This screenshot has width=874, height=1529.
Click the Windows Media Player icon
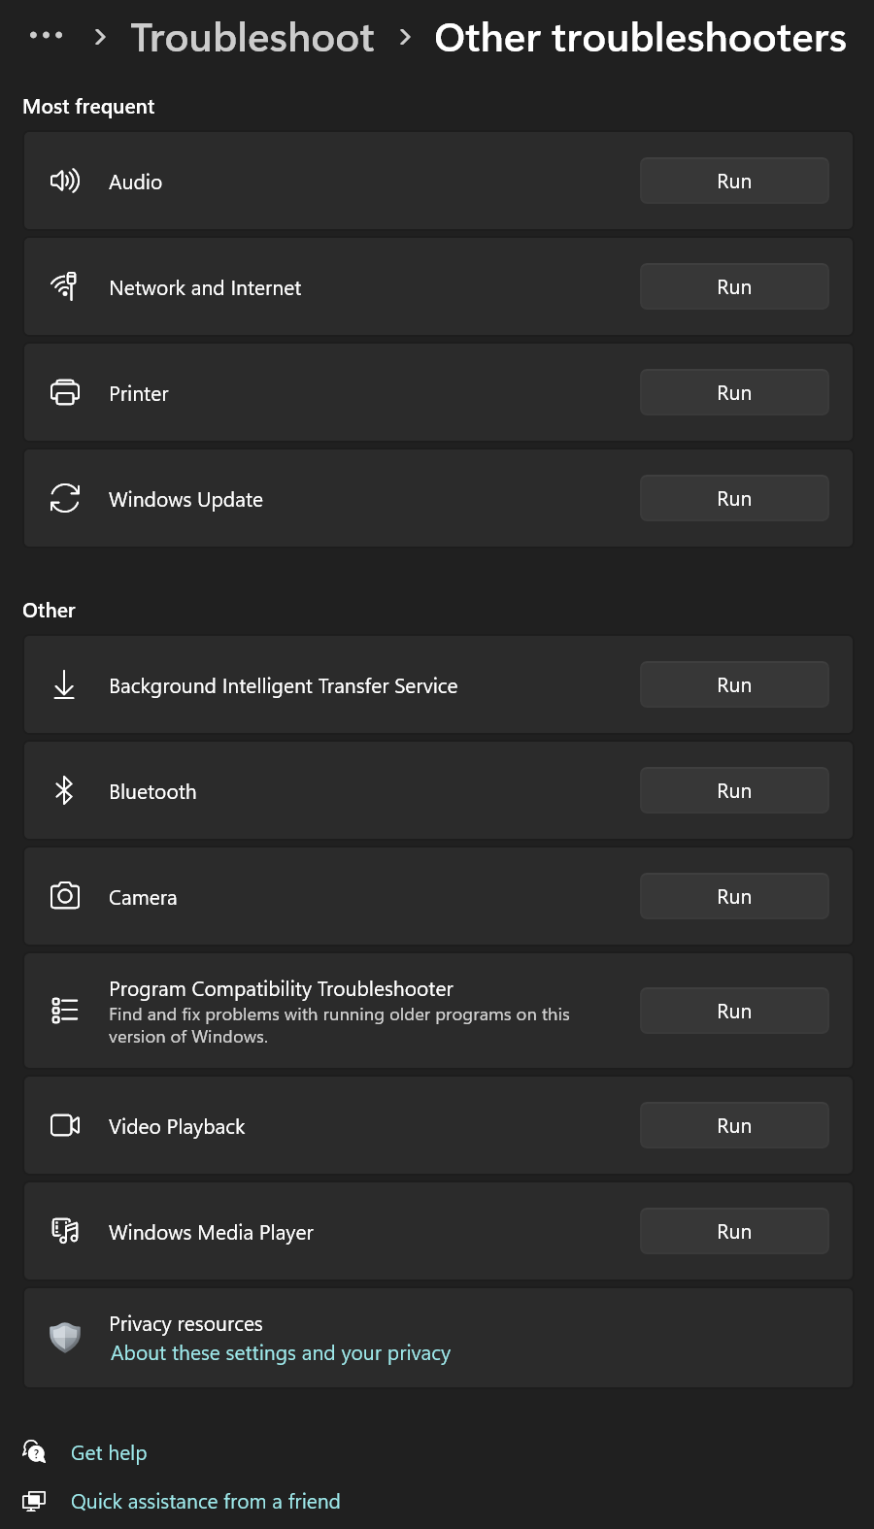coord(65,1232)
